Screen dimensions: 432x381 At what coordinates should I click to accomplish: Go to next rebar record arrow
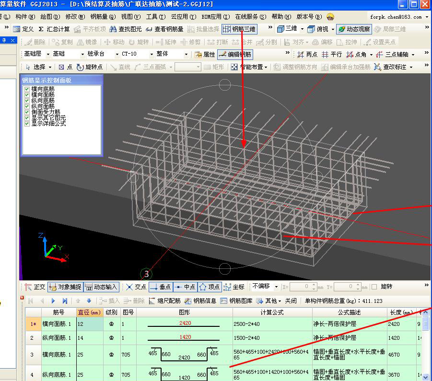click(53, 301)
